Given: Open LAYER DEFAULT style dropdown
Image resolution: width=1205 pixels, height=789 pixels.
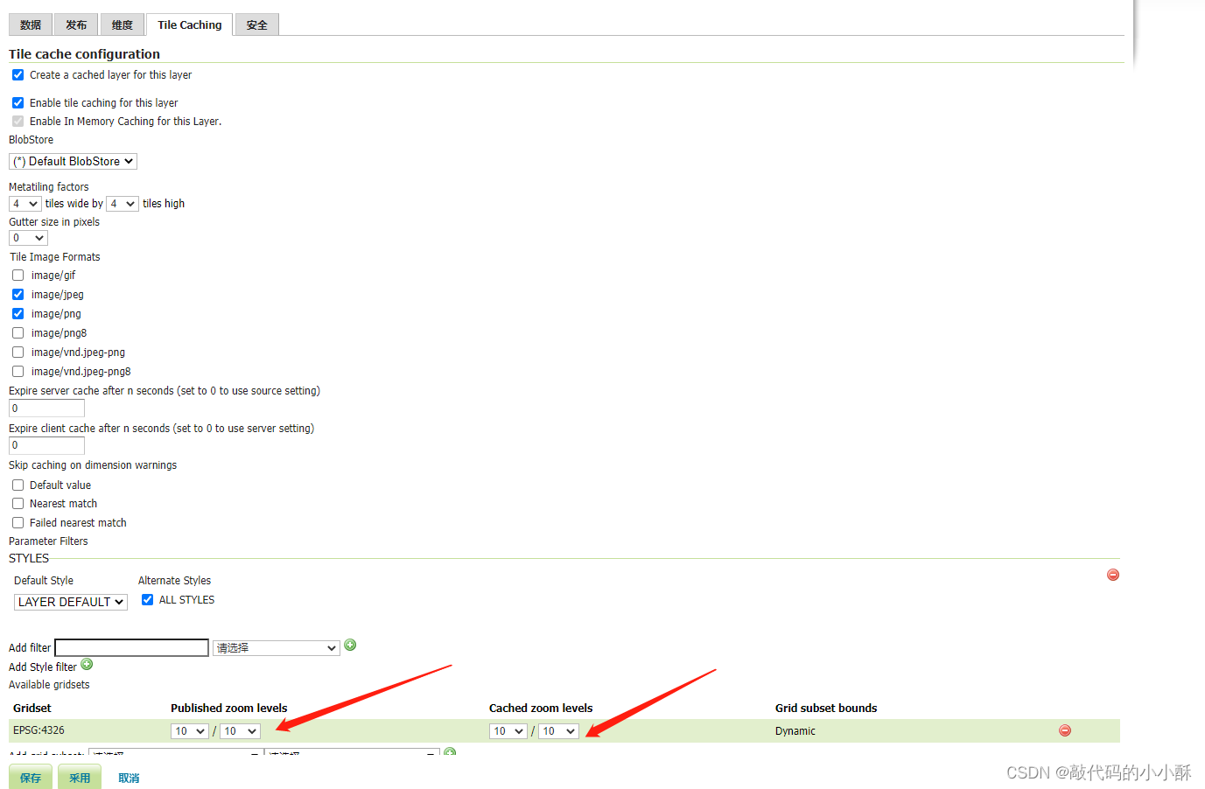Looking at the screenshot, I should click(x=71, y=602).
